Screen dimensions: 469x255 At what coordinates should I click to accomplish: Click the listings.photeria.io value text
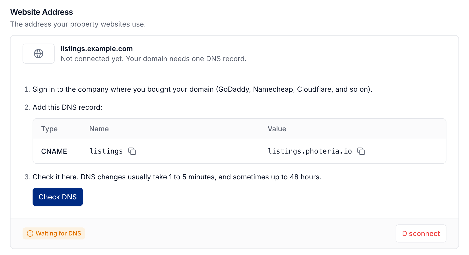click(310, 151)
